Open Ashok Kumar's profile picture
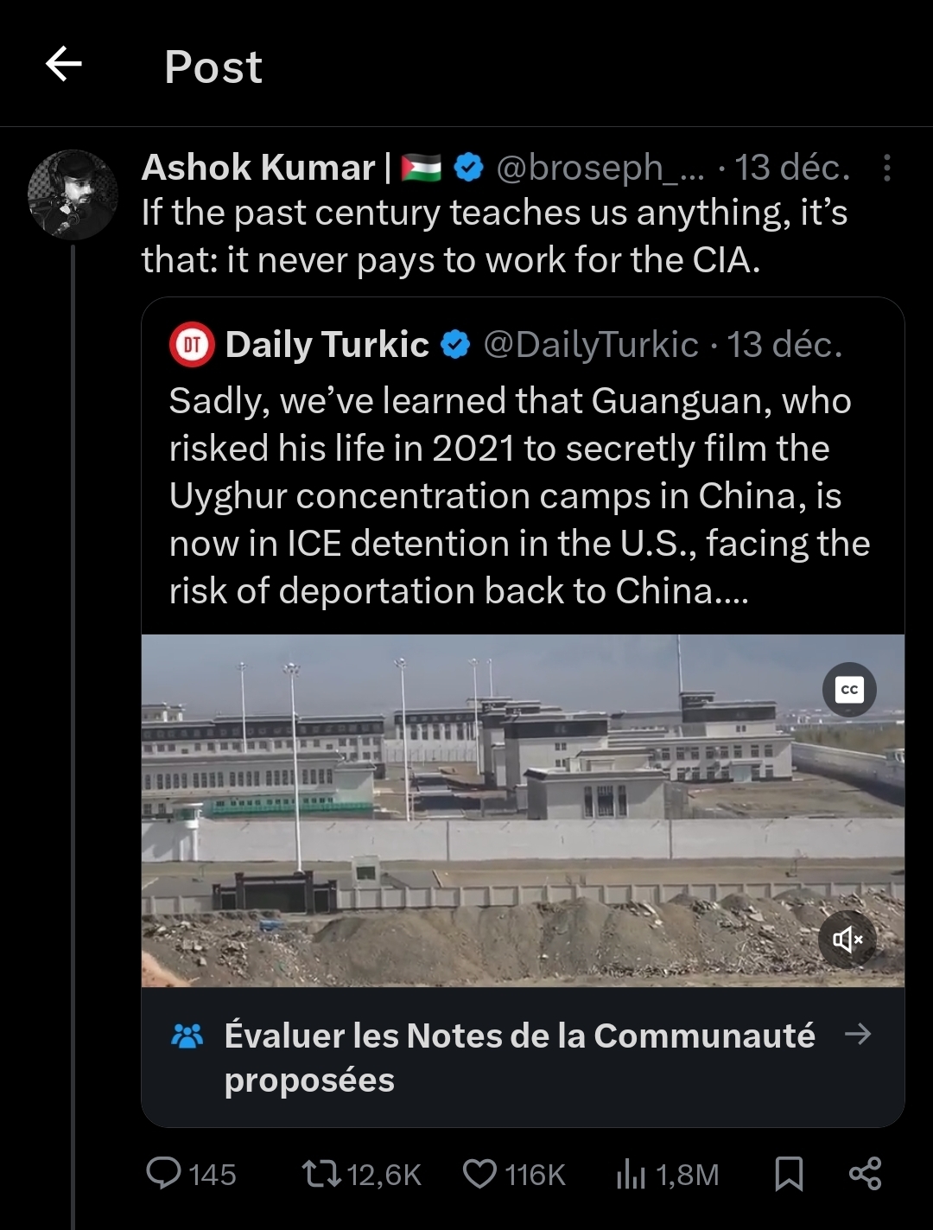 (x=73, y=195)
